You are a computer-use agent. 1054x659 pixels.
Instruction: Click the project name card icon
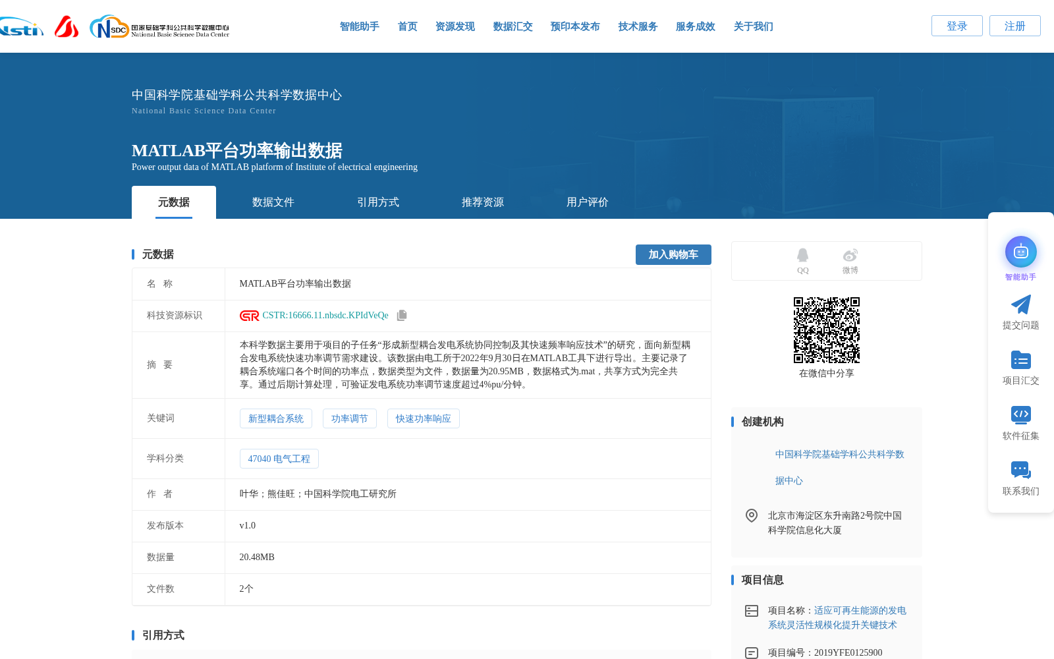pyautogui.click(x=752, y=611)
